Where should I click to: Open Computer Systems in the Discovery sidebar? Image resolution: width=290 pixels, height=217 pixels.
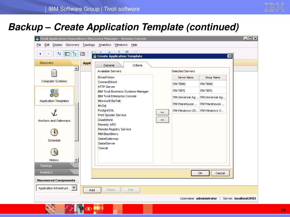point(54,74)
